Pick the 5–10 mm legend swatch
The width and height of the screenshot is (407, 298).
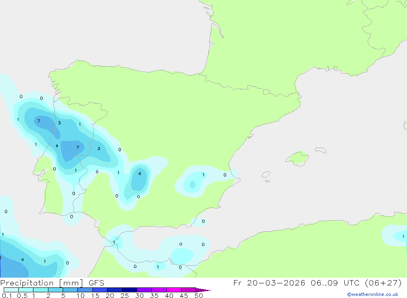click(x=70, y=290)
